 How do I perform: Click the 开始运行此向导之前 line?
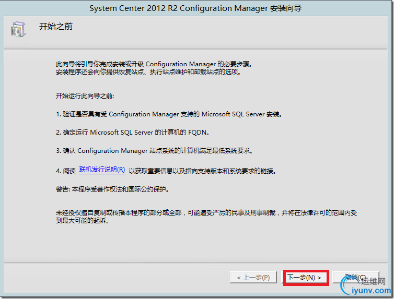tap(85, 96)
